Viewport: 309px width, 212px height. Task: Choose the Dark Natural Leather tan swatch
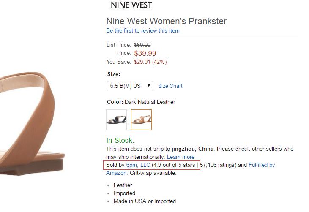(141, 120)
